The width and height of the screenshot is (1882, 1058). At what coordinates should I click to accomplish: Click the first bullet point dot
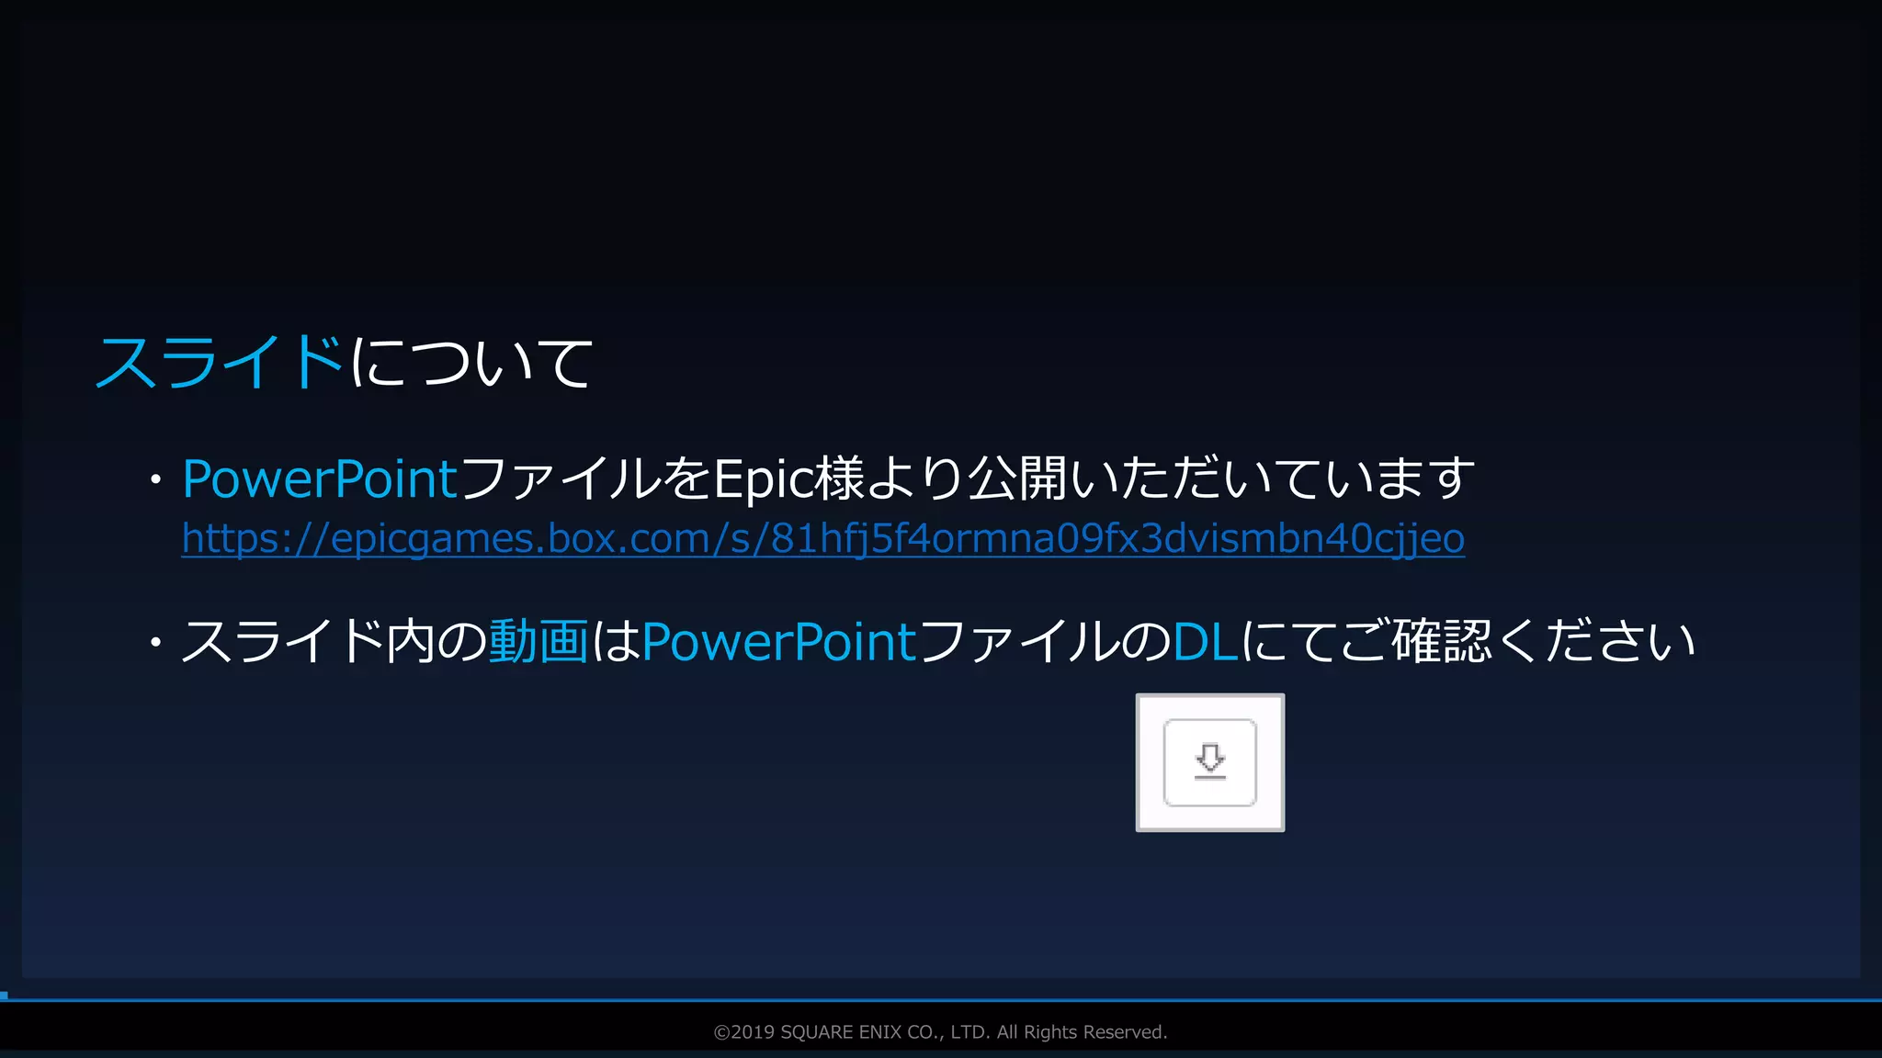(156, 480)
